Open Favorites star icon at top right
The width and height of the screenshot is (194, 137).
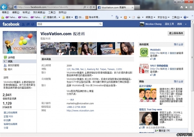(x=186, y=7)
